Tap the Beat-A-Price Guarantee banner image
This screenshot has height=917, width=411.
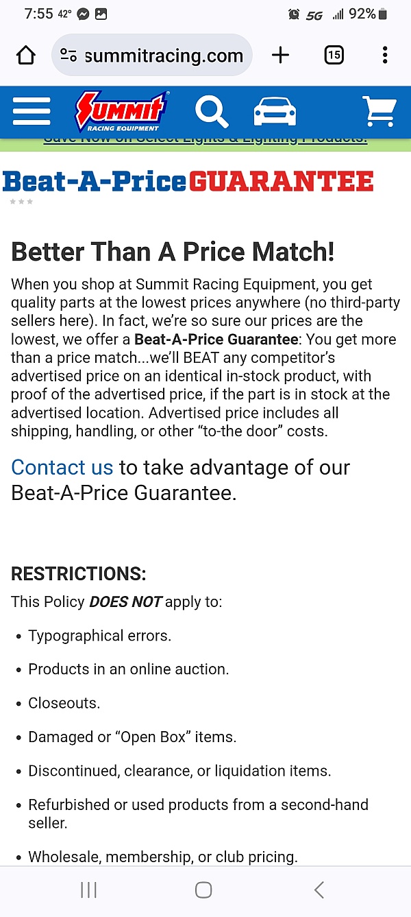(188, 182)
